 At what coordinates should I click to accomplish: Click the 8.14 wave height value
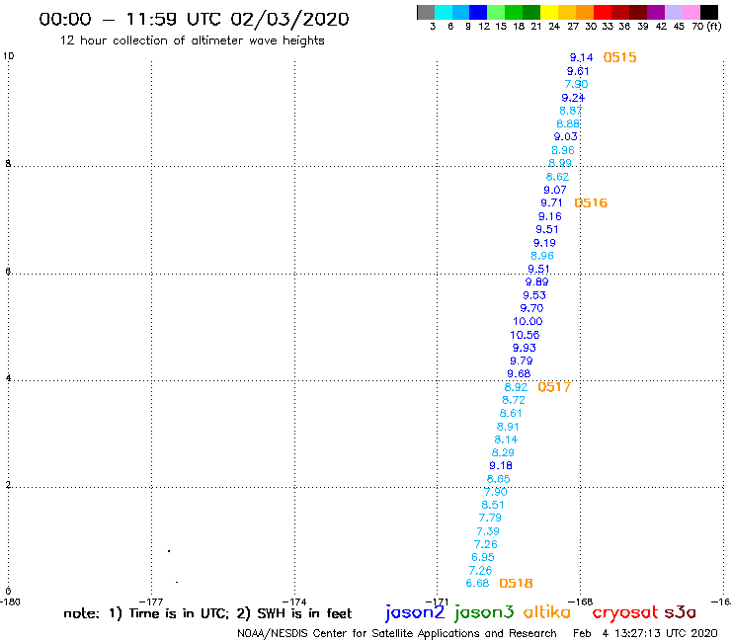(507, 440)
